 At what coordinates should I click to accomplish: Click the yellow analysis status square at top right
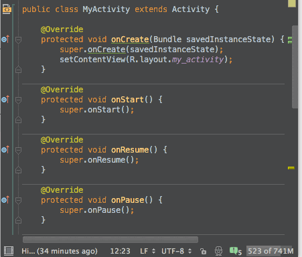point(292,3)
